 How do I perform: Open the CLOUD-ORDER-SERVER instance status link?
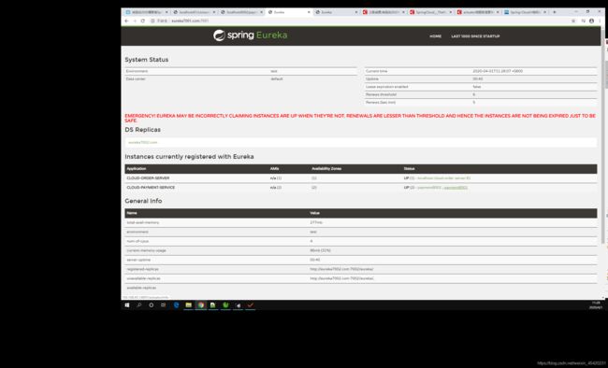click(443, 178)
